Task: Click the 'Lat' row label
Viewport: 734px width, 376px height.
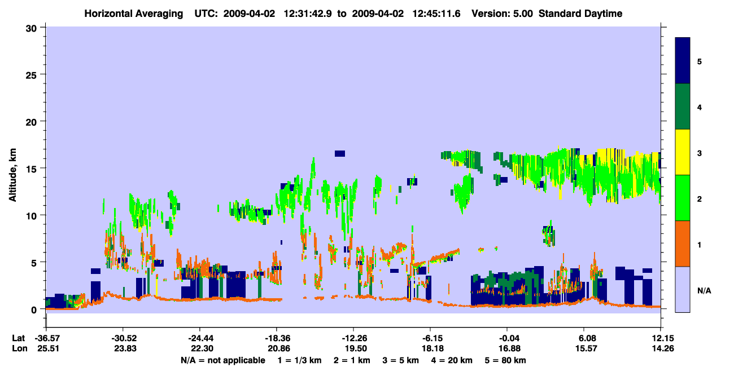Action: (18, 338)
